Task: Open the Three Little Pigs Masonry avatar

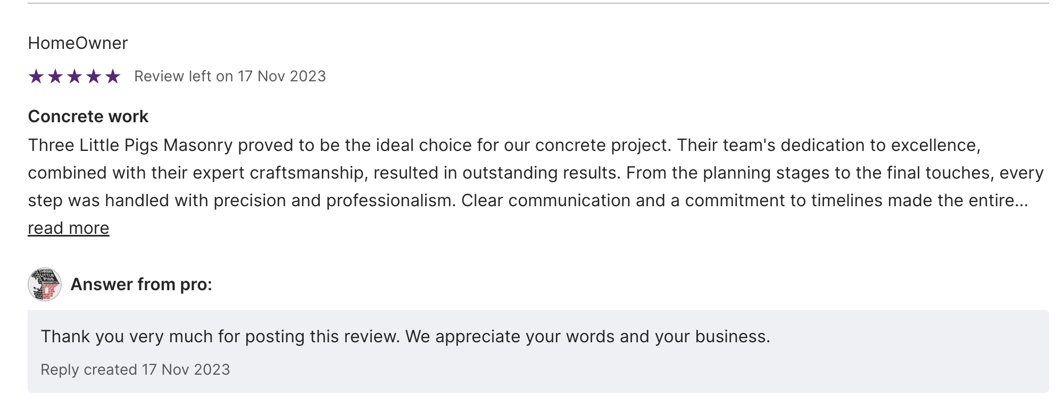Action: [x=45, y=284]
